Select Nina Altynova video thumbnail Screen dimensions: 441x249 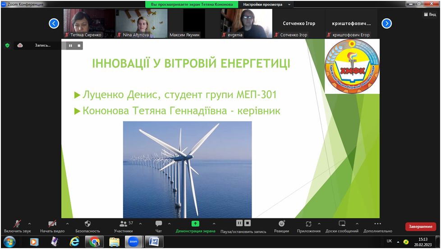[x=142, y=23]
